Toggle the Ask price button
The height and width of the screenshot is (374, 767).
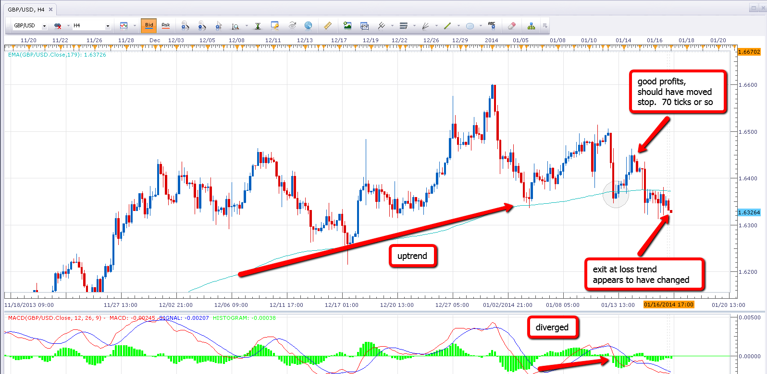166,25
